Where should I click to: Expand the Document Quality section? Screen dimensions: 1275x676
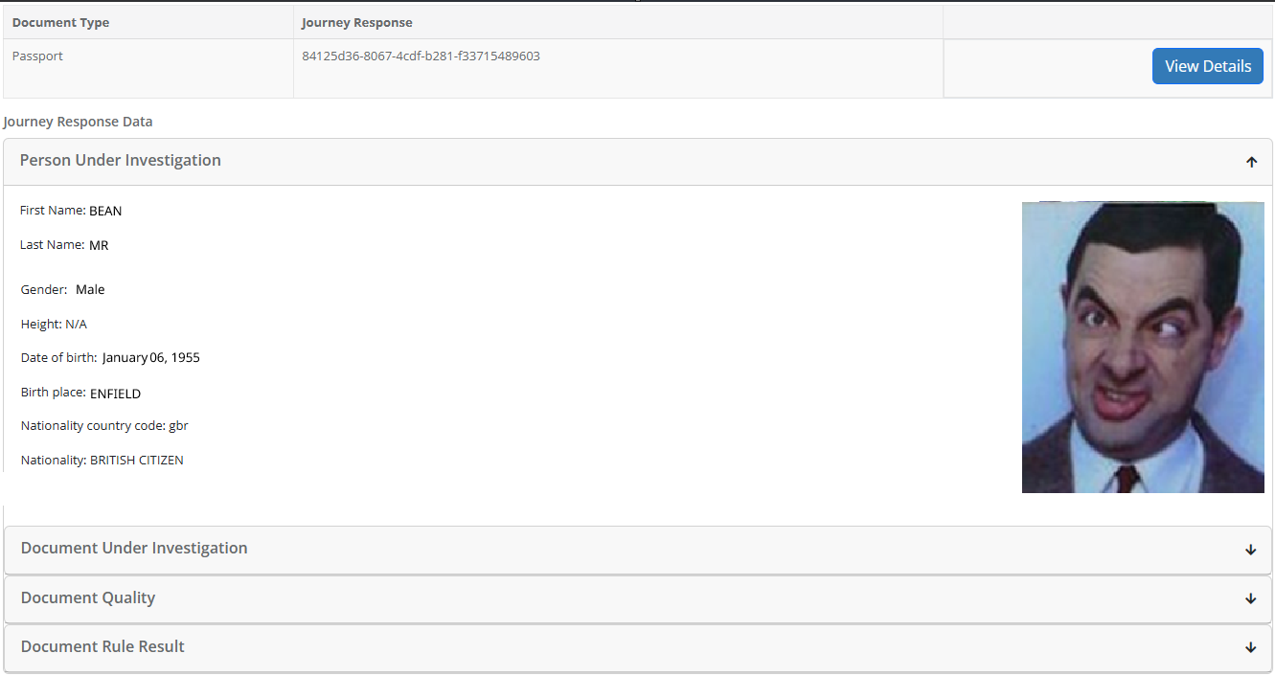click(x=638, y=598)
